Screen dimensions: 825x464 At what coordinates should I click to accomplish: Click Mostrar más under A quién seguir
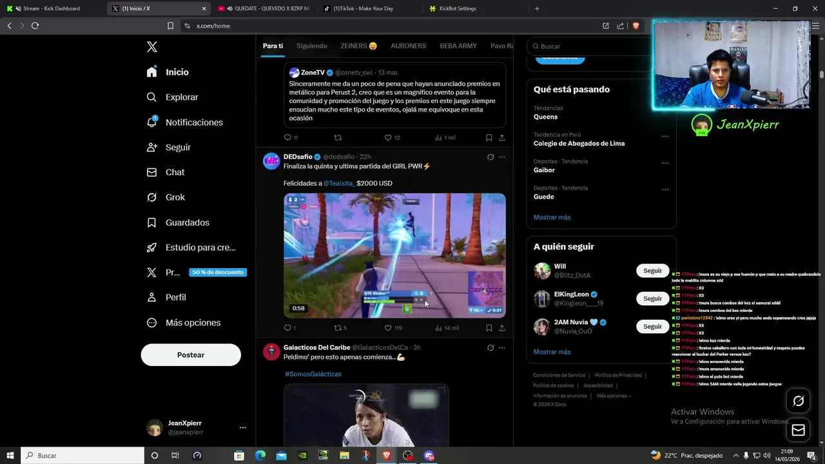[552, 353]
